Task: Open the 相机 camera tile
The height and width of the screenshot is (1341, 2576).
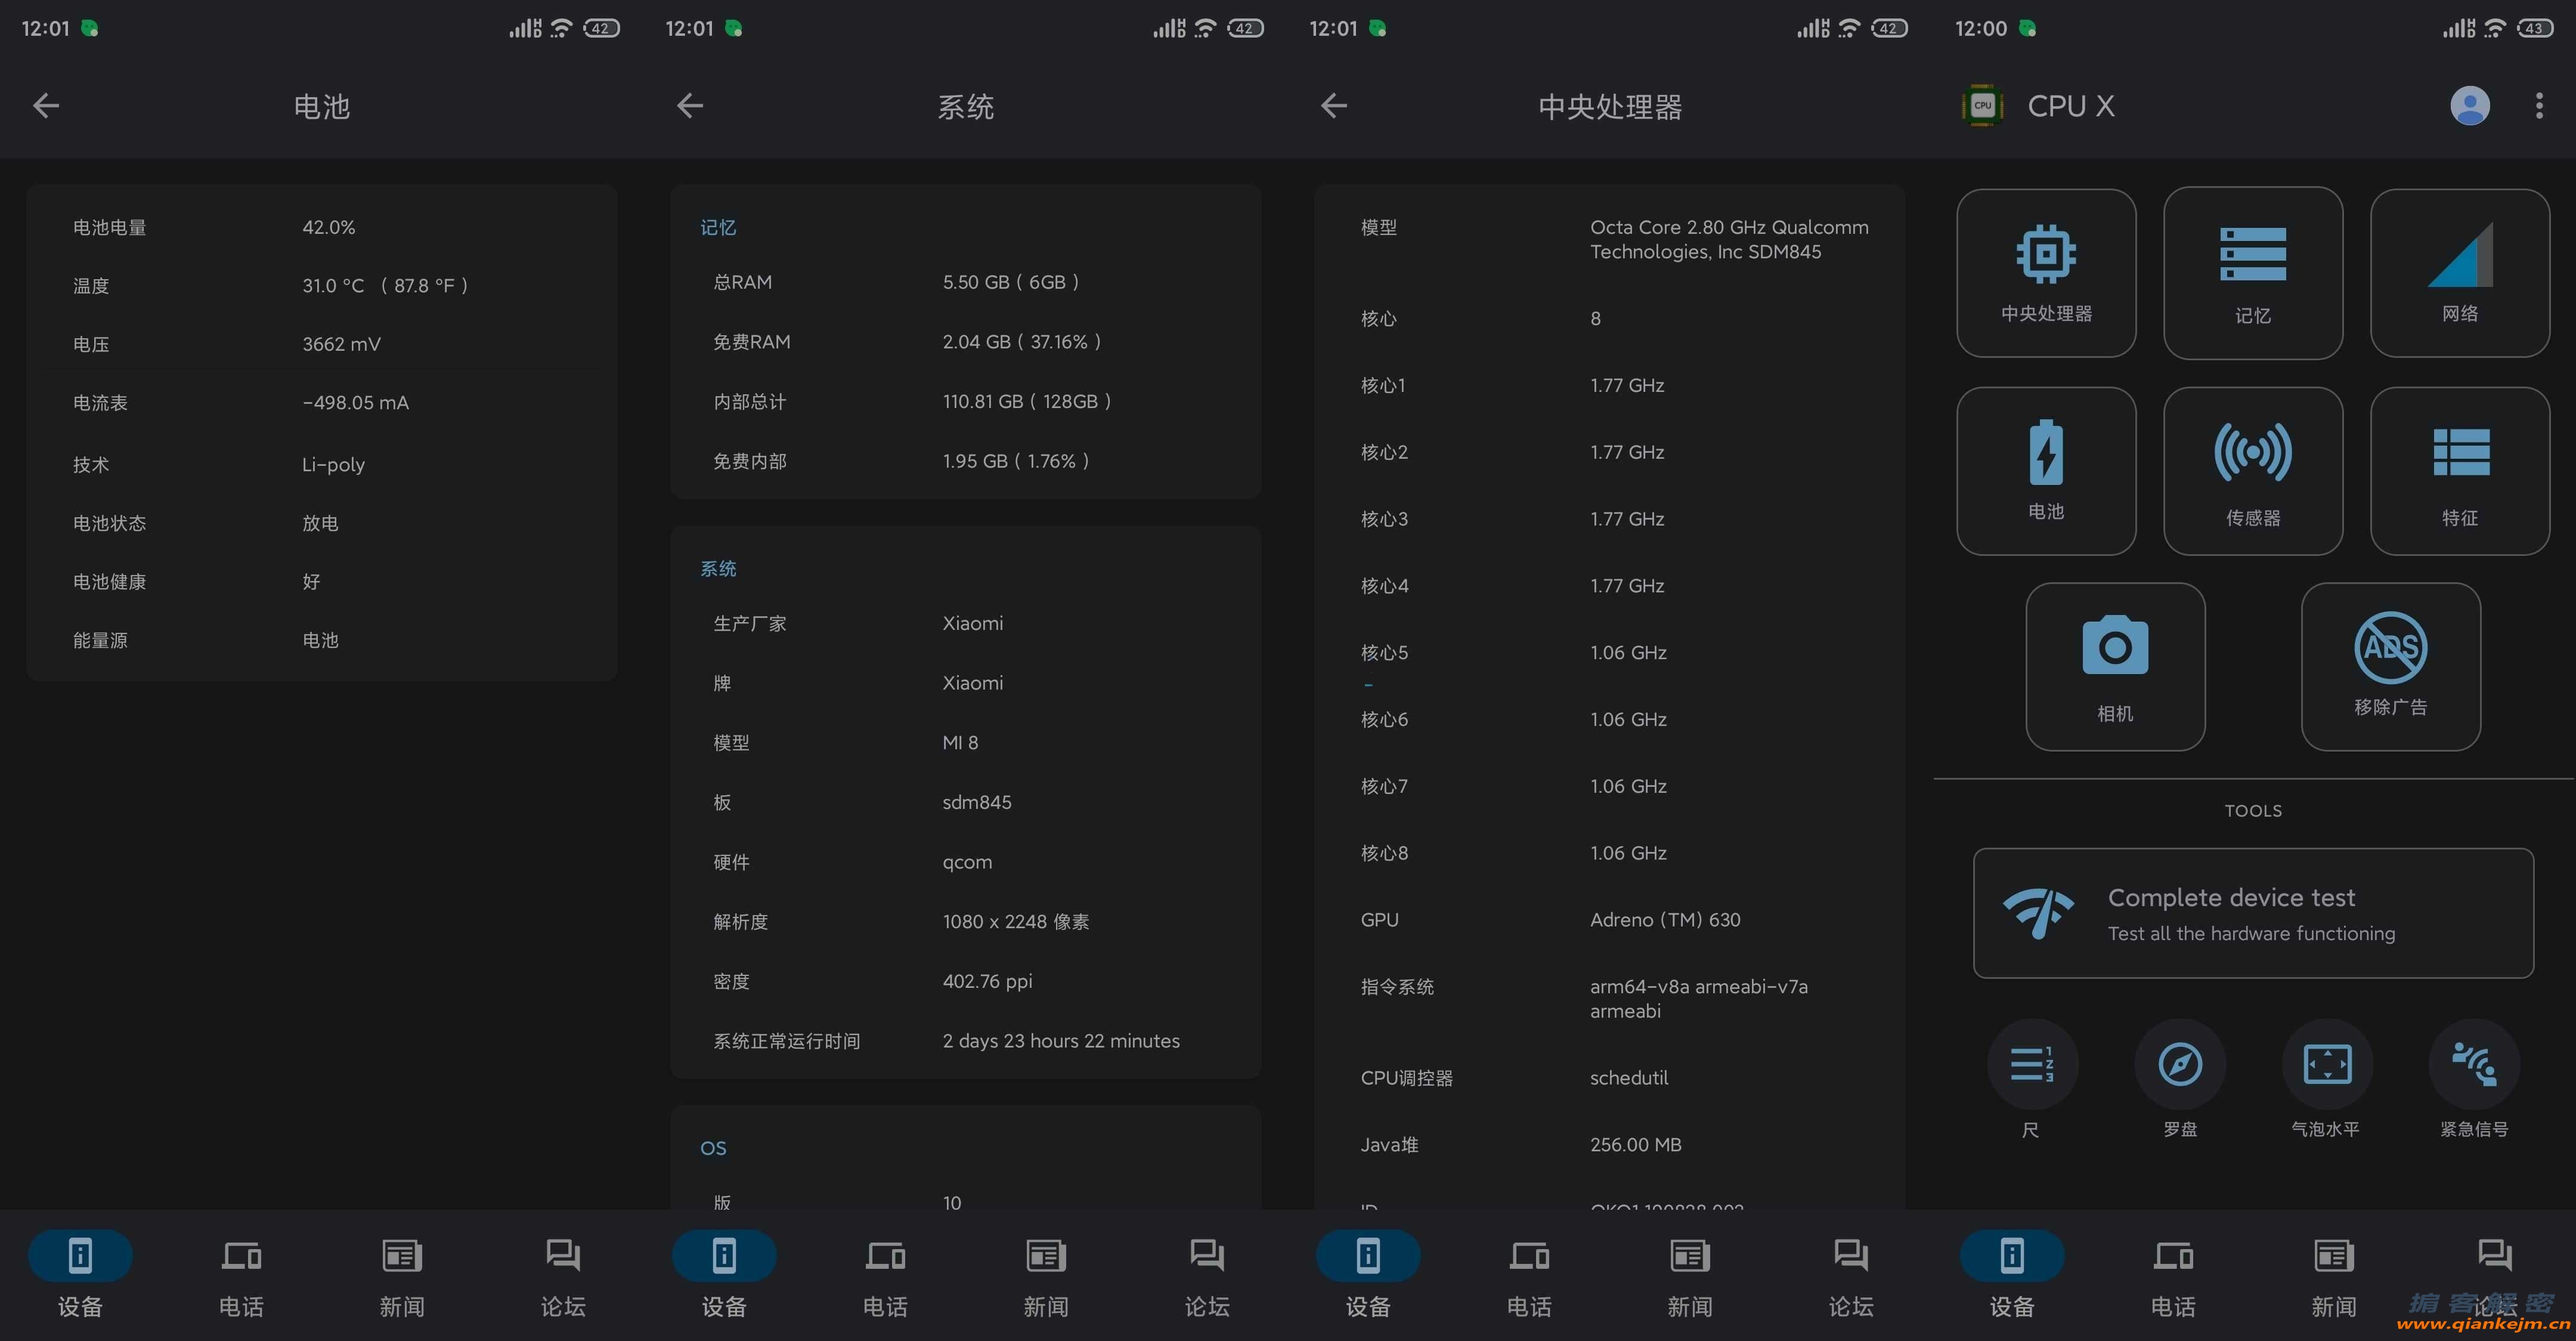Action: 2115,666
